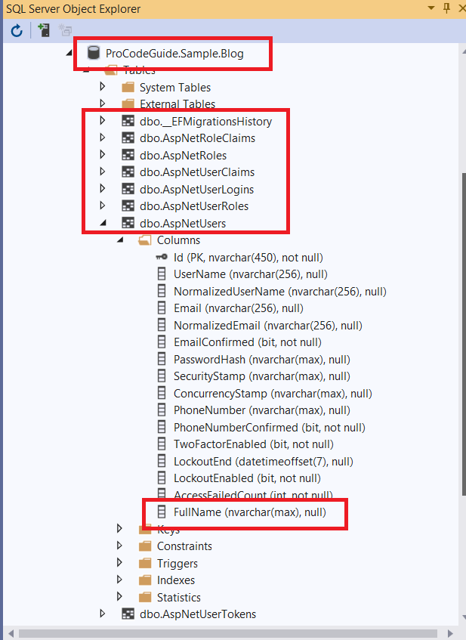This screenshot has width=466, height=640.
Task: Collapse the dbo.AspNetUsers table
Action: (103, 223)
